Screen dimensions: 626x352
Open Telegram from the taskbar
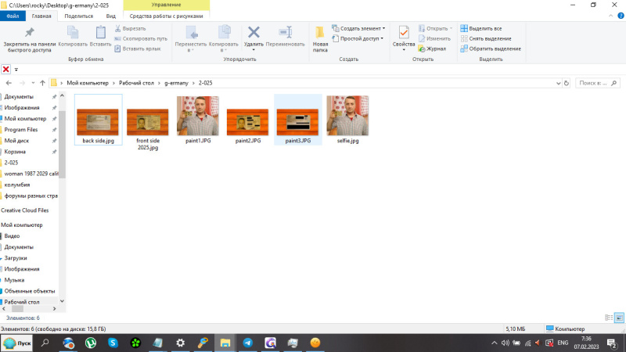pos(248,343)
